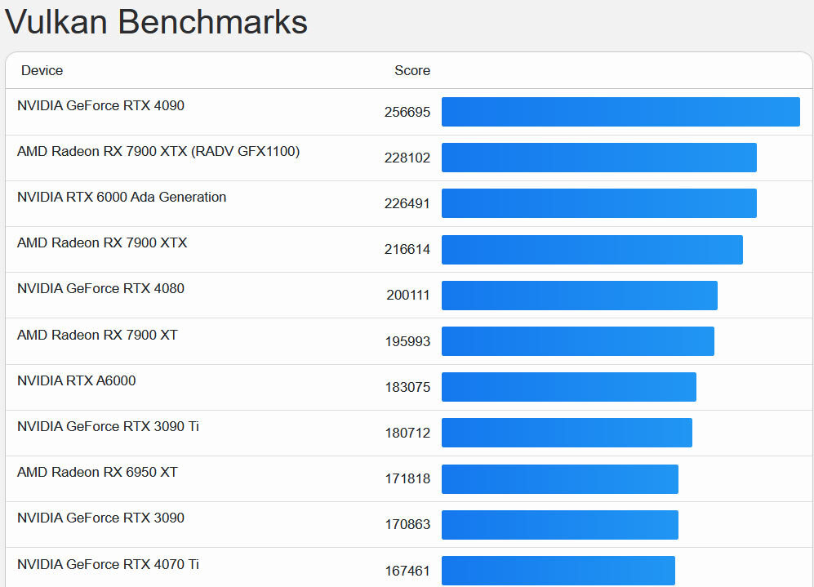Click the NVIDIA GeForce RTX 3090 Ti link
Screen dimensions: 814x587
point(108,426)
